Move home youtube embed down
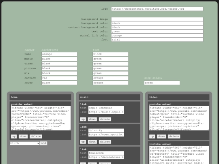Viewport: 219px width, 164px height. pyautogui.click(x=23, y=136)
